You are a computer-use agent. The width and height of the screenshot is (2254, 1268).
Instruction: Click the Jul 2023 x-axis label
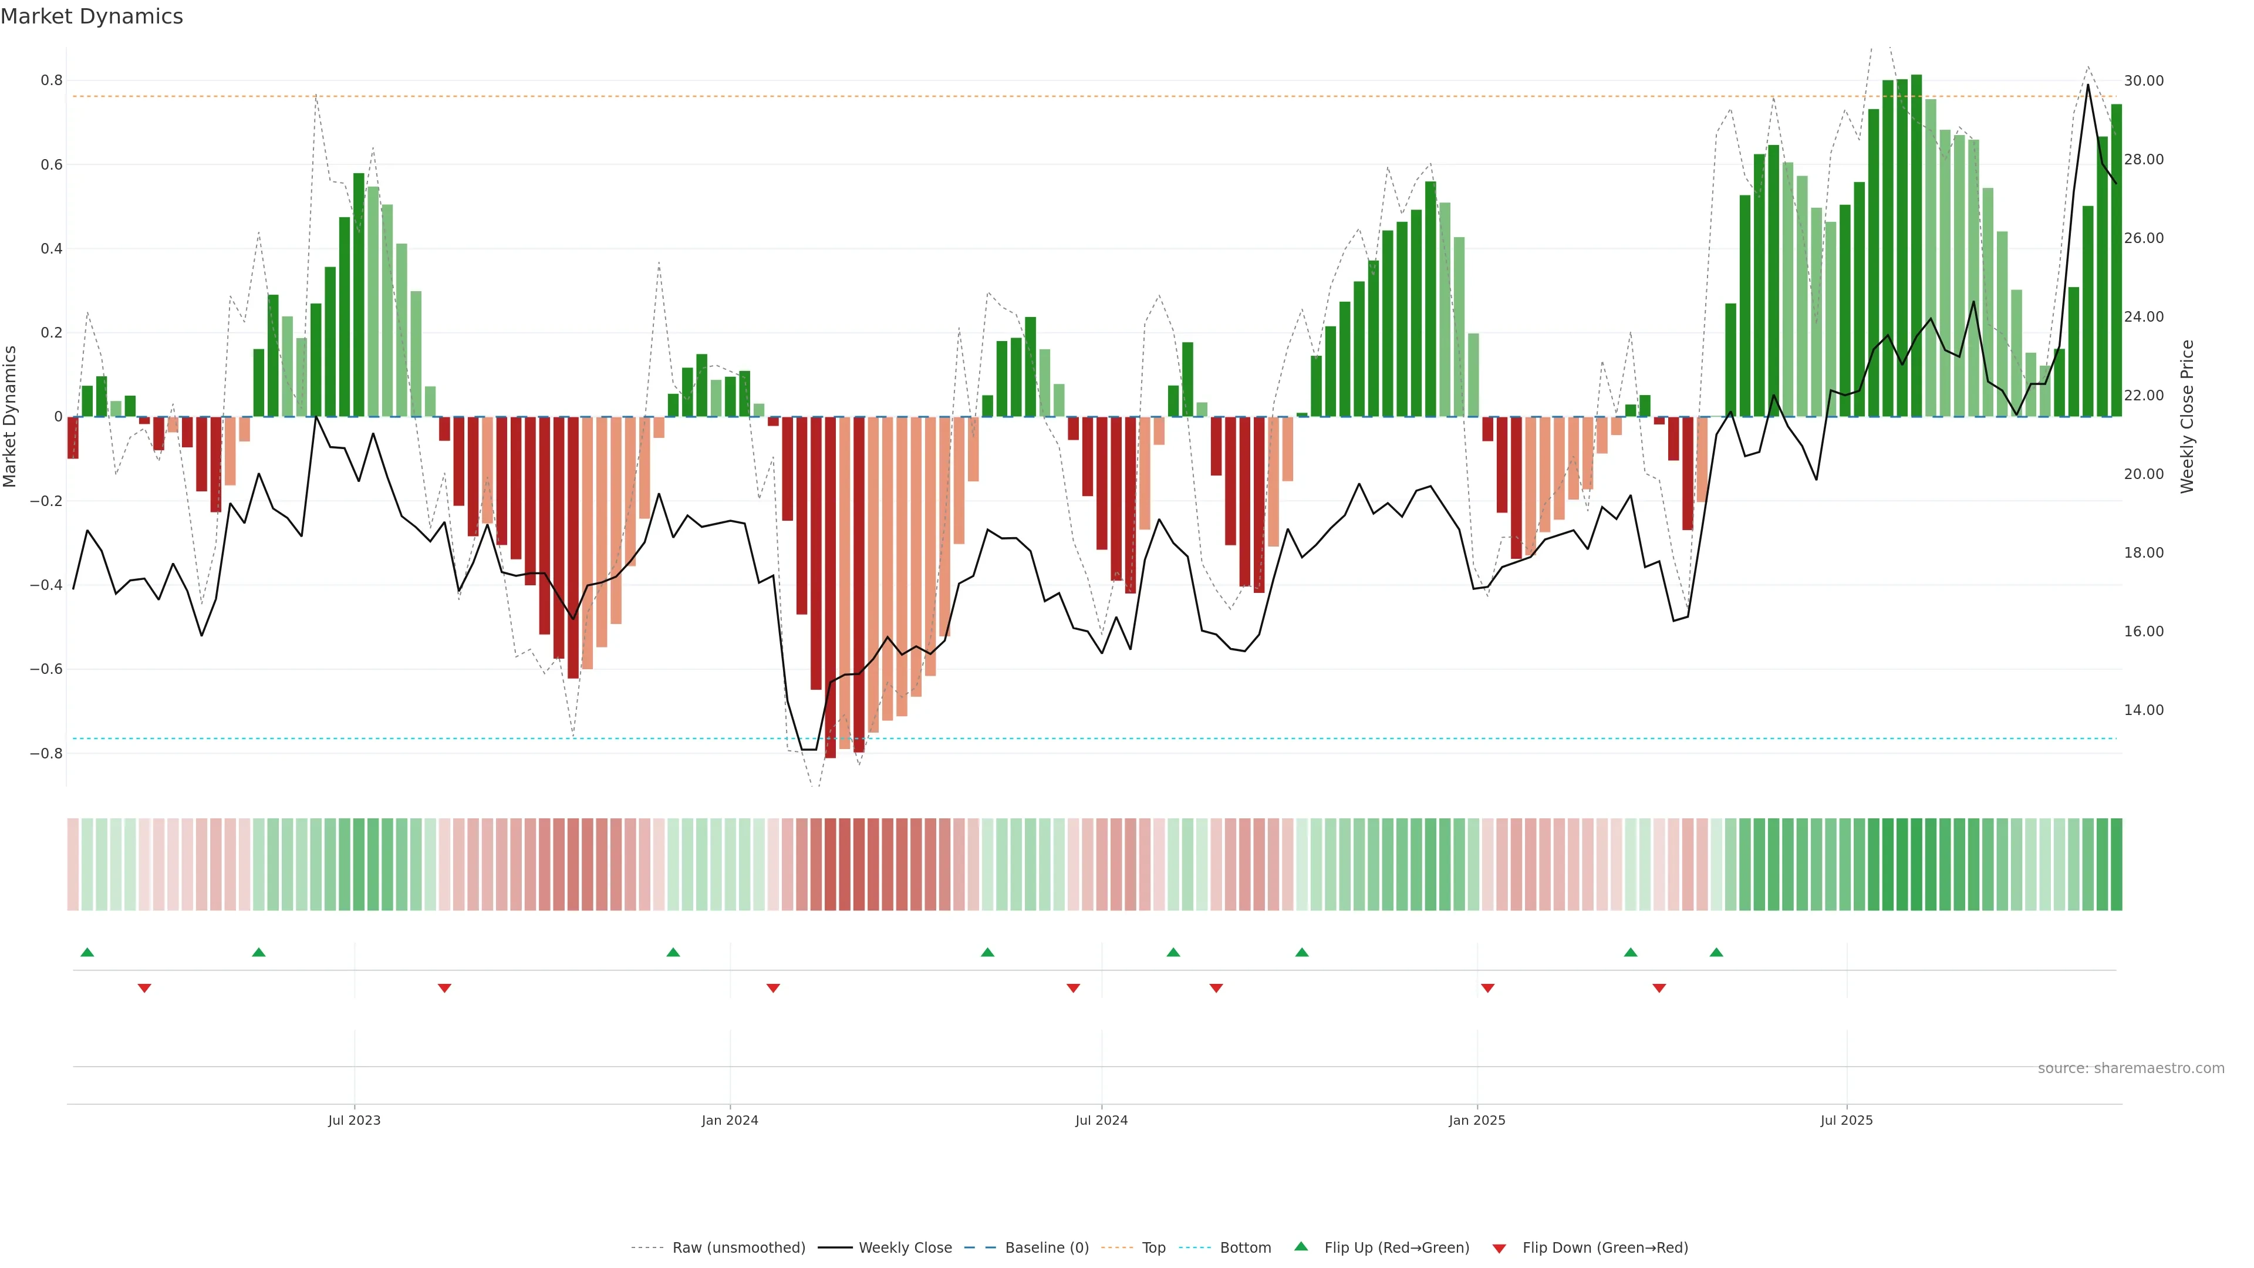pos(355,1120)
